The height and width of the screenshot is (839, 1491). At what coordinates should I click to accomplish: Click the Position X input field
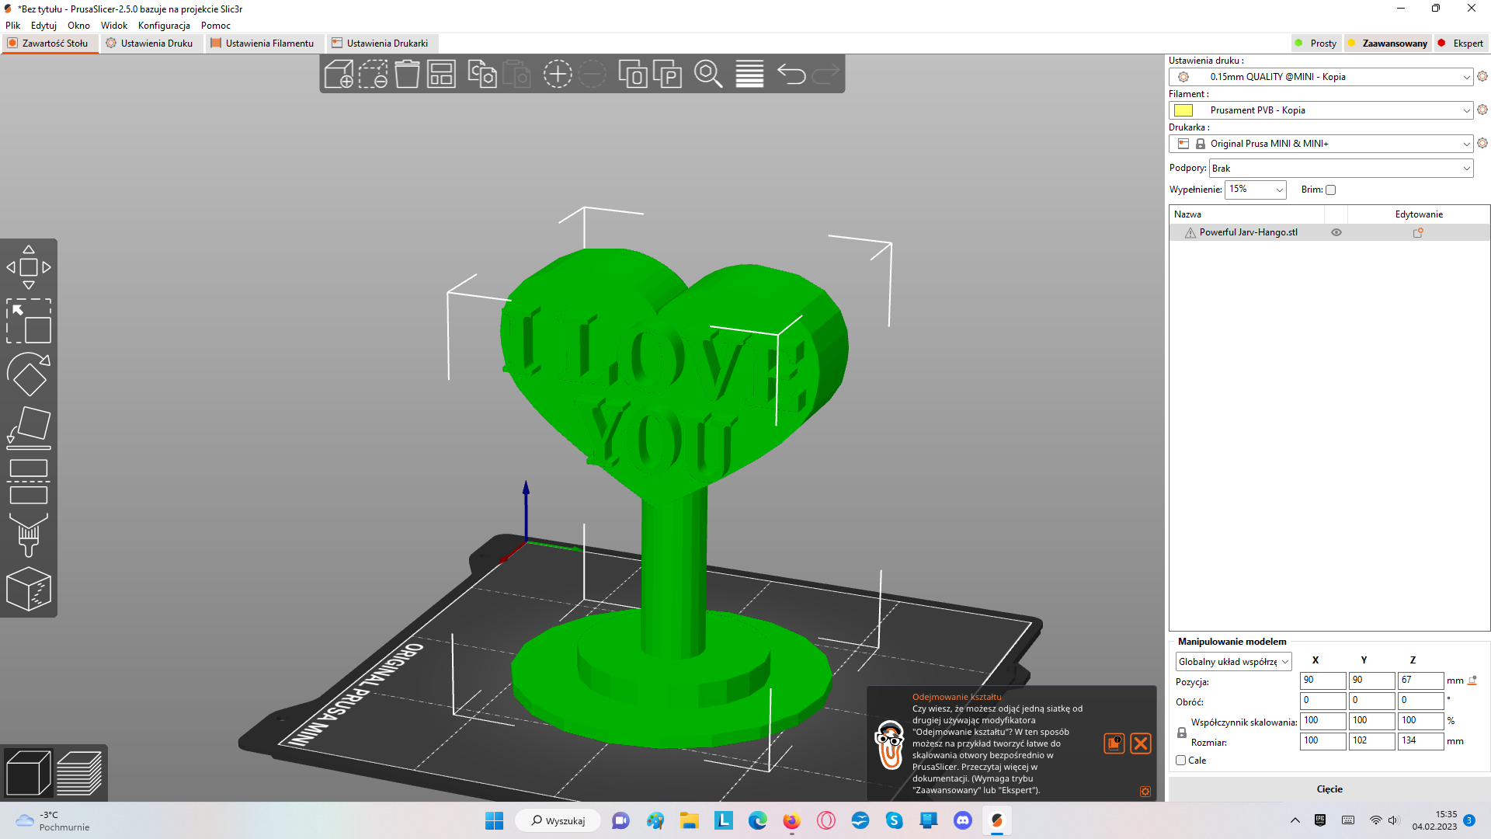point(1323,681)
